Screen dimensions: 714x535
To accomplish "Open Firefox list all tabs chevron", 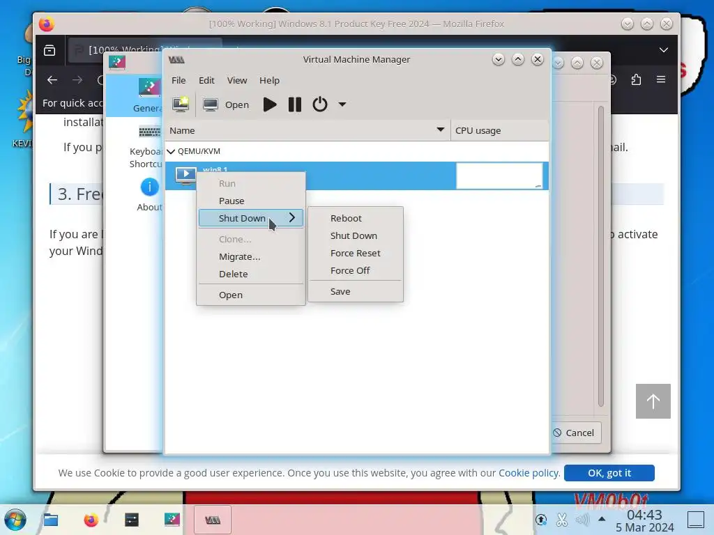I will tap(664, 49).
